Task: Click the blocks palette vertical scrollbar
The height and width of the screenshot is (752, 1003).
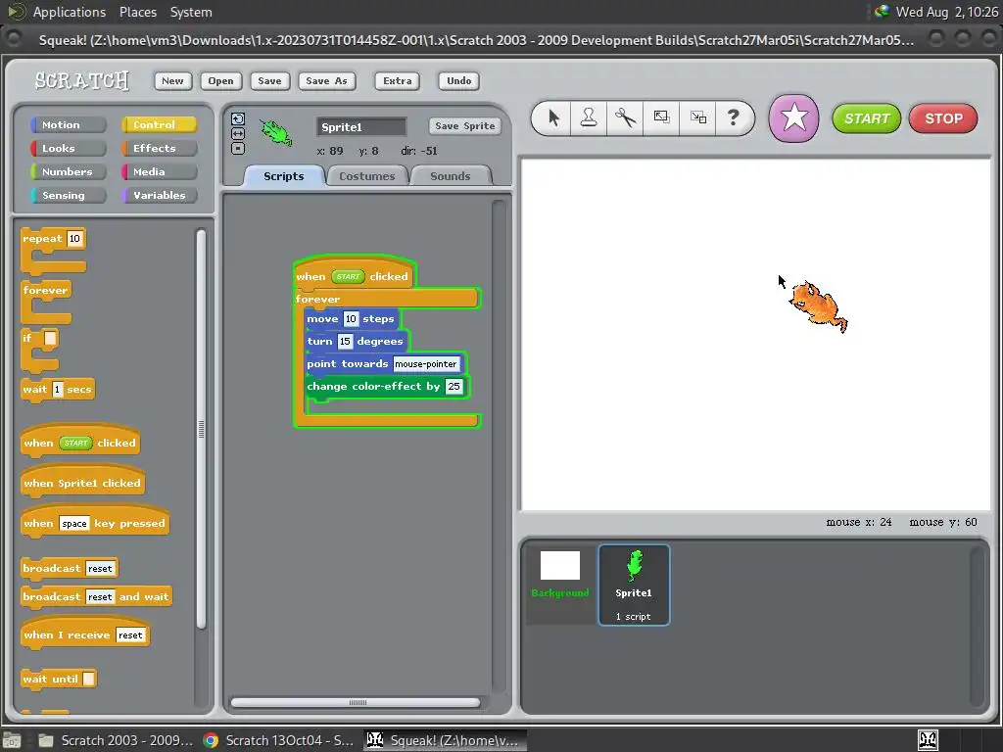Action: tap(201, 429)
